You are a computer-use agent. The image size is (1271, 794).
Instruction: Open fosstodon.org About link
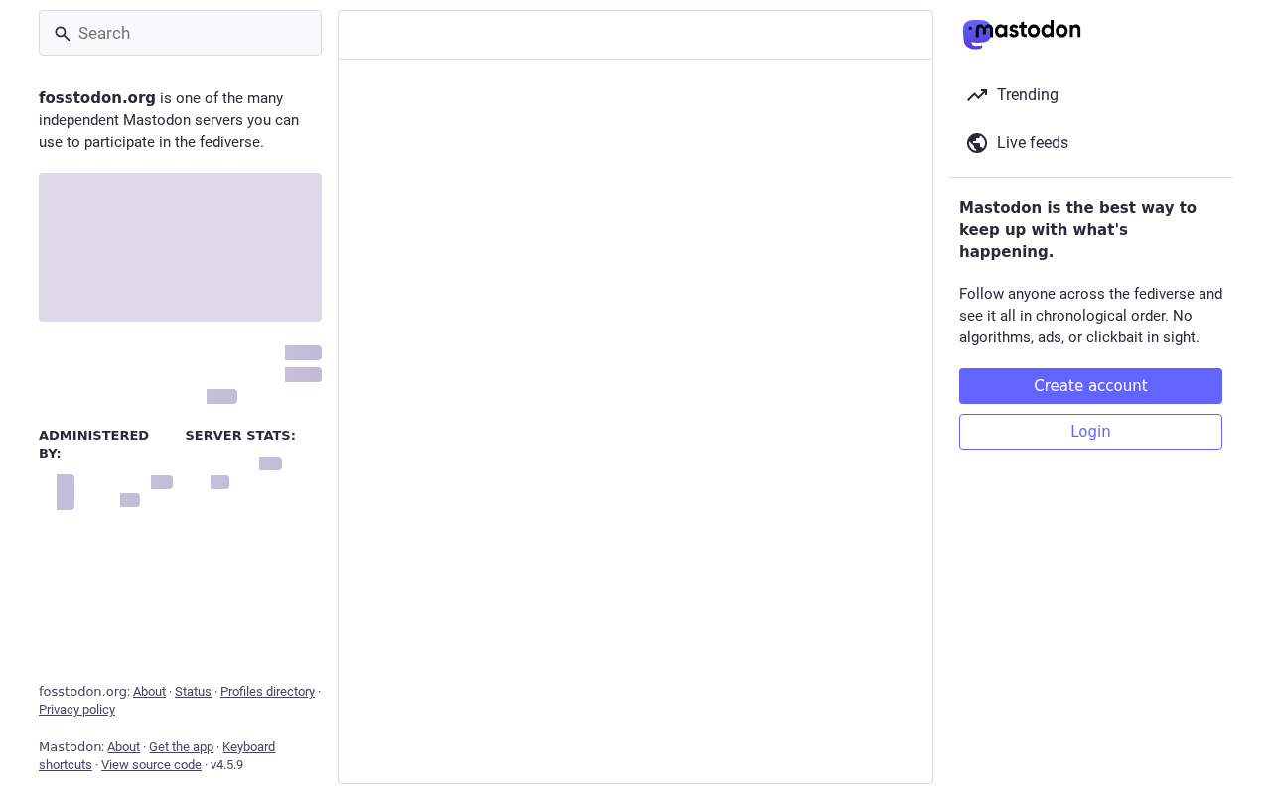tap(149, 692)
